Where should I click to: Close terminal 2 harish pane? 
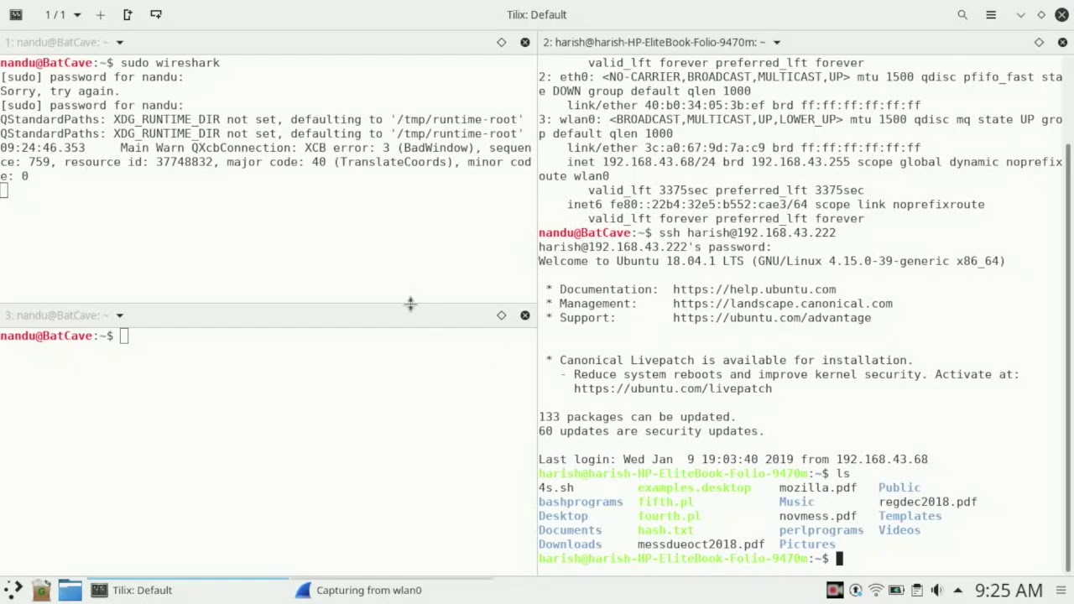(1062, 42)
